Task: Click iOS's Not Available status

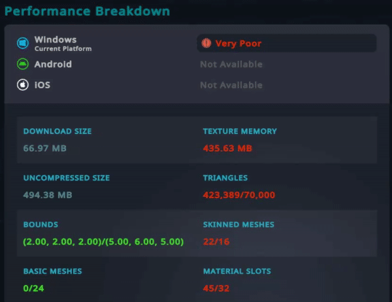Action: coord(231,85)
